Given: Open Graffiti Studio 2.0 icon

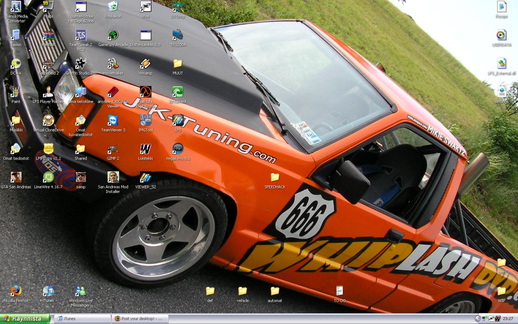Looking at the screenshot, I should coord(81,64).
